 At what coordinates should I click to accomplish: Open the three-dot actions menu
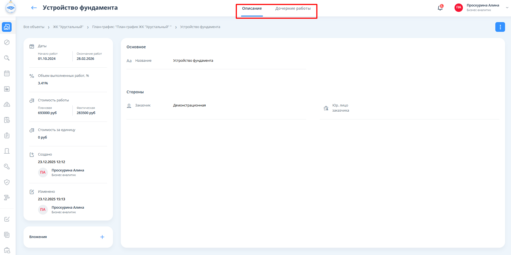click(x=500, y=27)
